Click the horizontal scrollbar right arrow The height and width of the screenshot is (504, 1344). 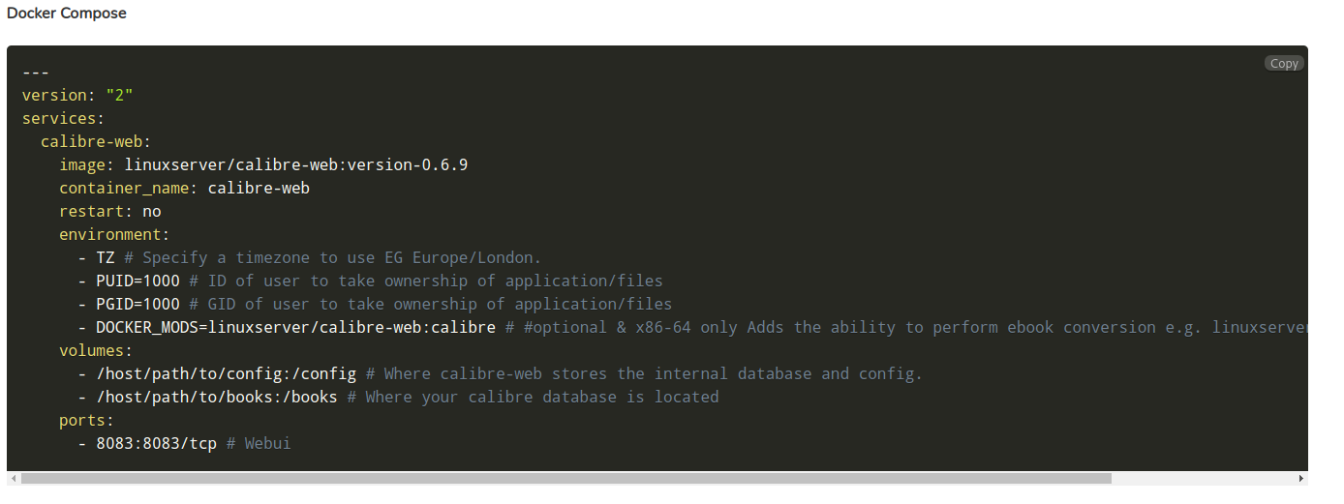[x=1301, y=478]
